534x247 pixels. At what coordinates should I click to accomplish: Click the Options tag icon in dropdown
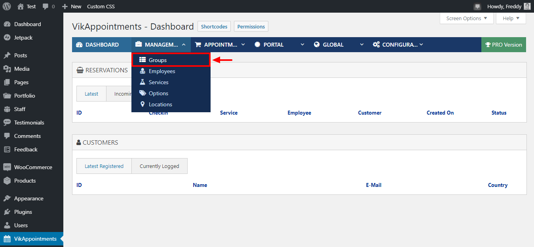[143, 93]
